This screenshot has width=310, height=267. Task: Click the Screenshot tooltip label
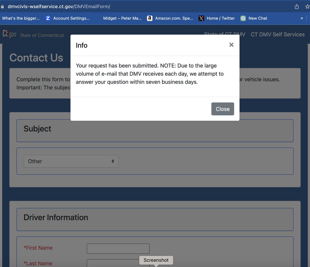tap(156, 260)
